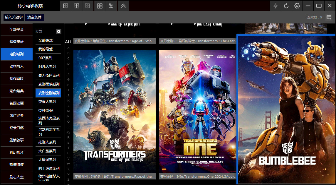Open the filter sliders icon
This screenshot has height=185, width=336.
111,6
